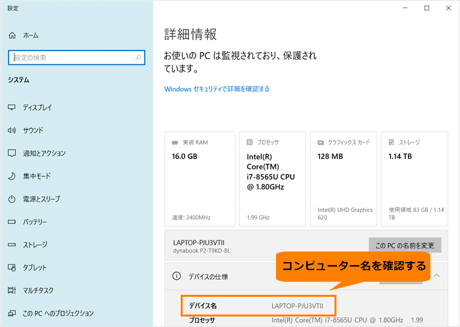This screenshot has width=460, height=327.
Task: Go to 通知とアクション settings
Action: point(45,153)
